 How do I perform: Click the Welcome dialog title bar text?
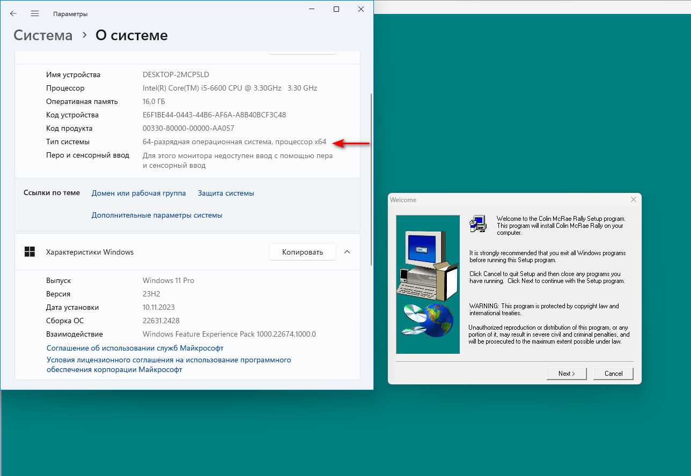tap(403, 199)
